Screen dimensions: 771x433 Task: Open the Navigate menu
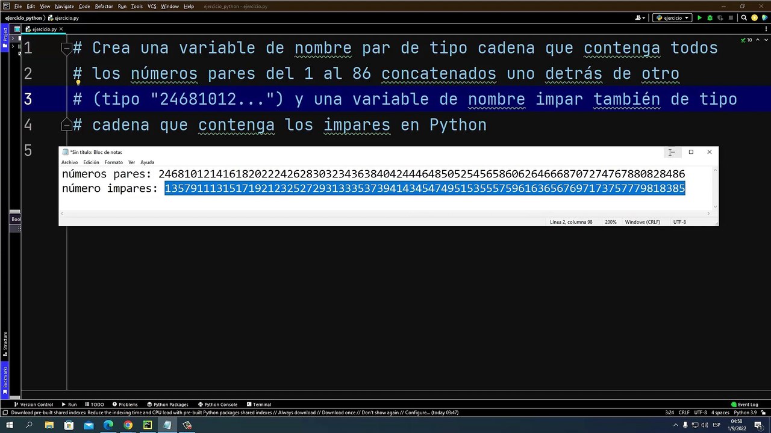pos(64,6)
